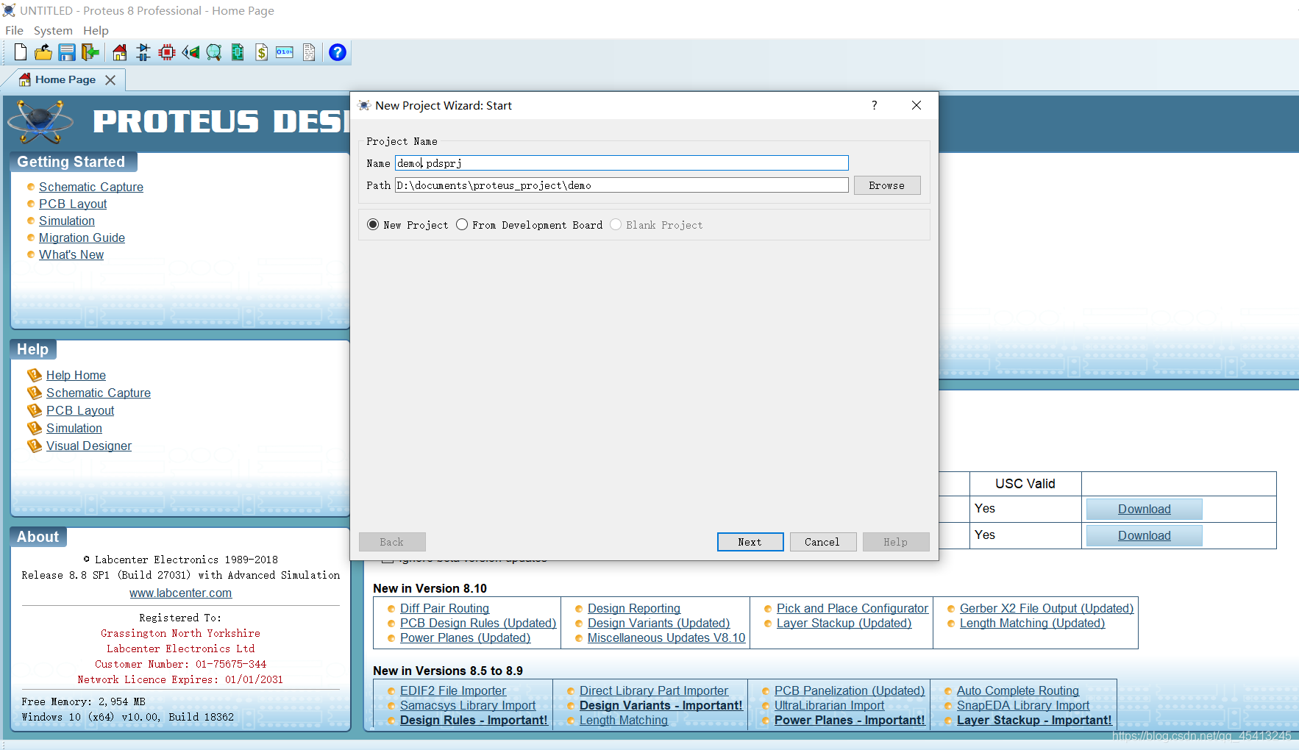Click the wizard Help button
Image resolution: width=1299 pixels, height=750 pixels.
896,542
